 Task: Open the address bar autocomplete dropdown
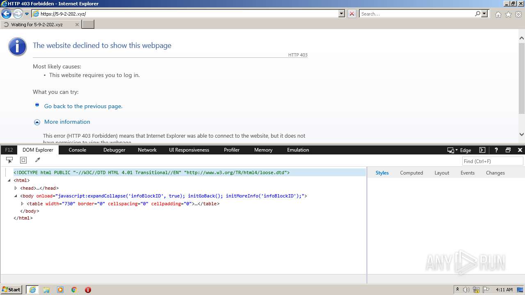(x=342, y=14)
